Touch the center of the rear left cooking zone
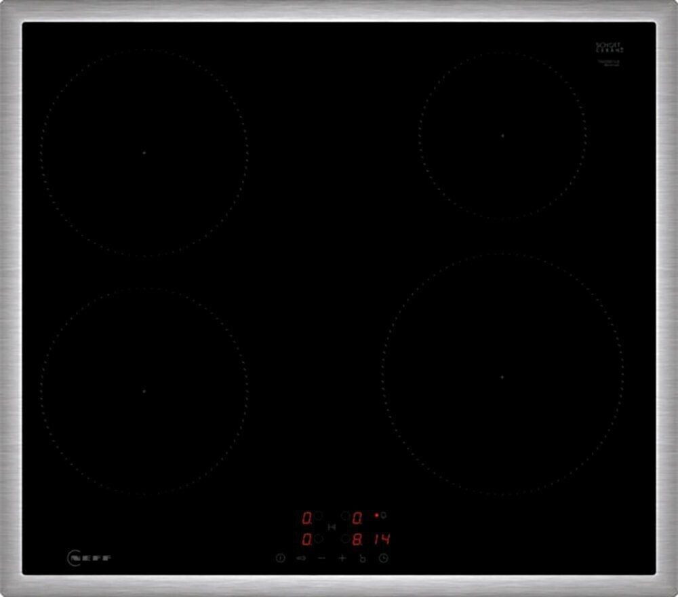This screenshot has width=678, height=597. point(144,153)
